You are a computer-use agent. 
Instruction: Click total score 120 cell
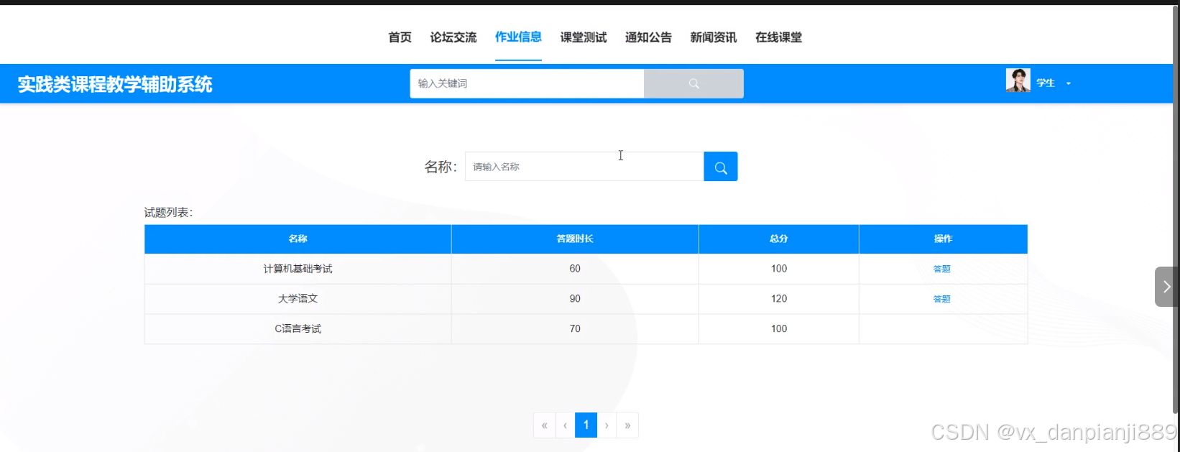click(779, 299)
